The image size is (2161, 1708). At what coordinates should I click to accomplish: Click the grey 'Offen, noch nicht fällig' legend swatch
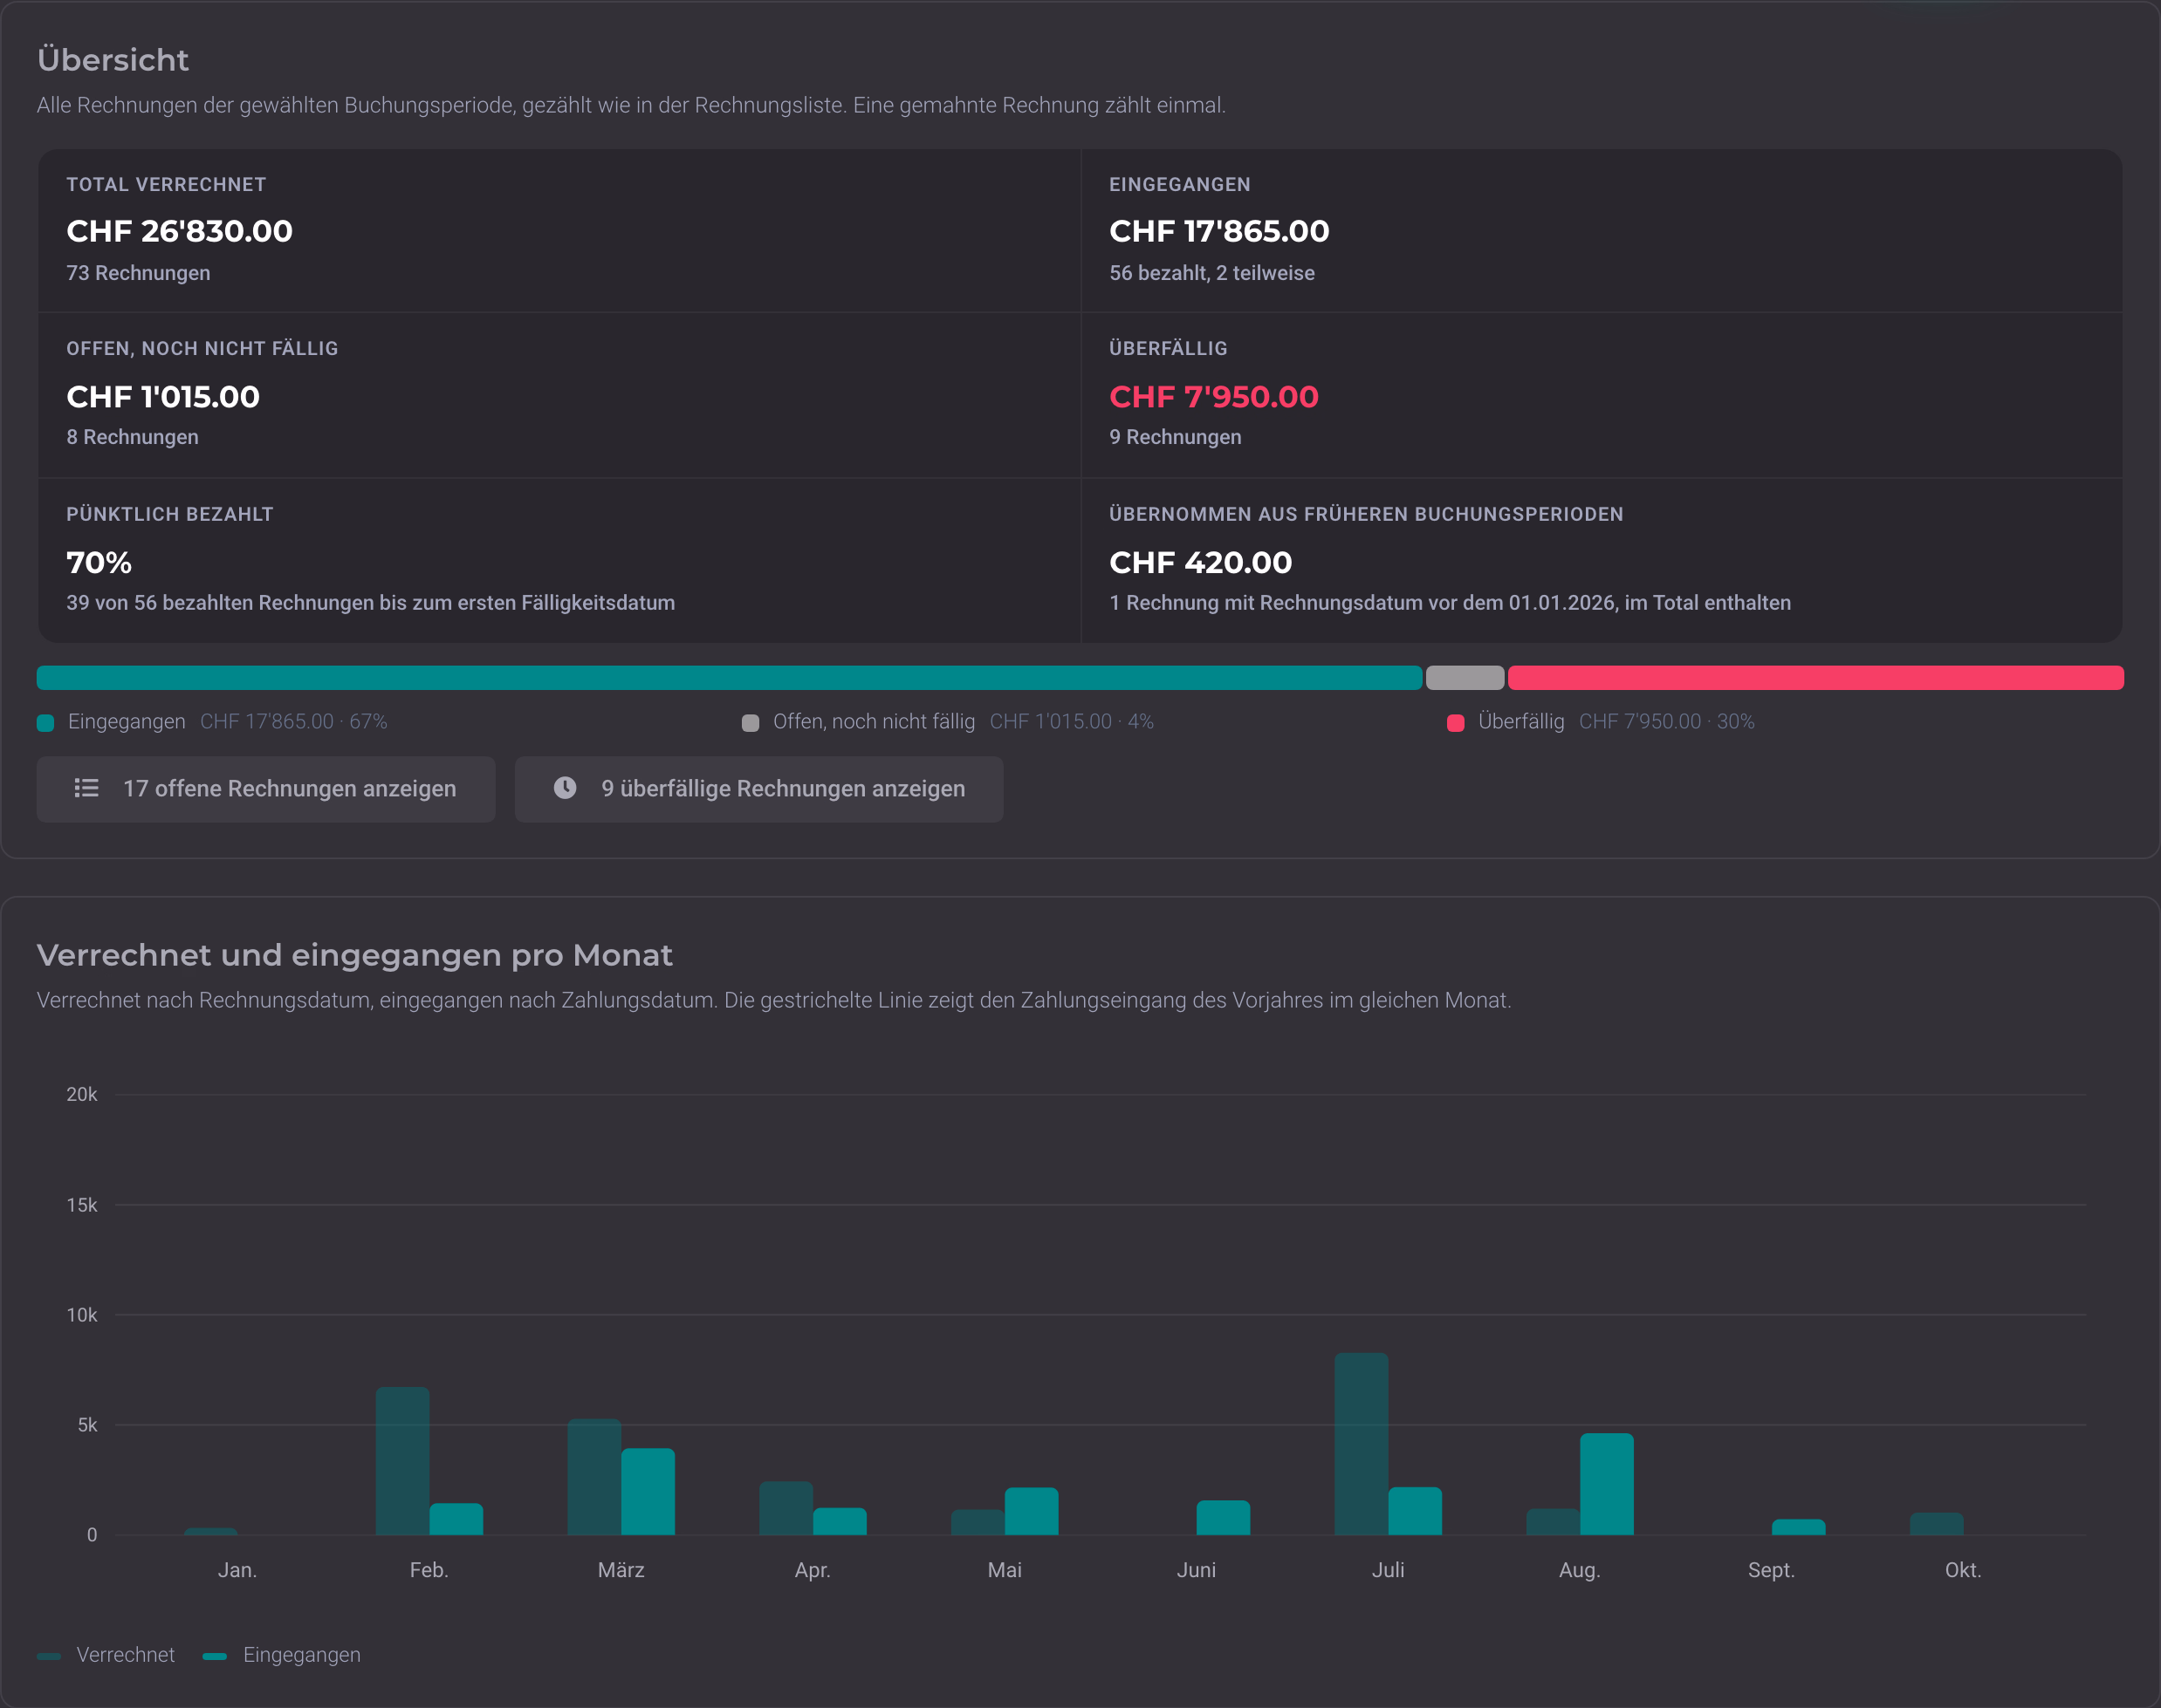click(x=751, y=723)
